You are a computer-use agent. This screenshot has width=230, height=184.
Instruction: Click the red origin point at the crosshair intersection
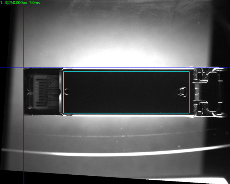[24, 68]
